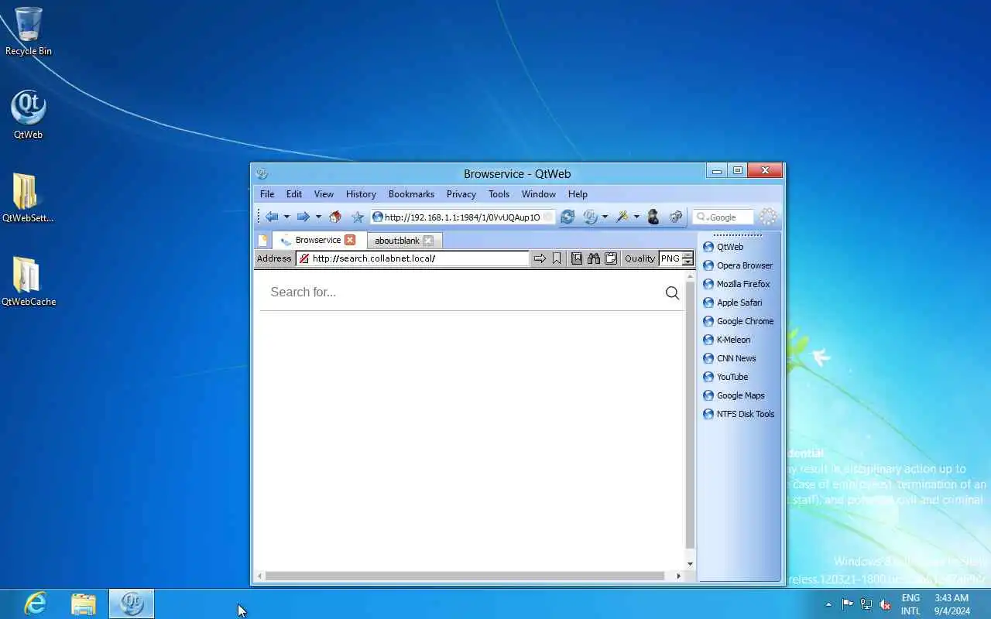Open the History menu
This screenshot has width=991, height=619.
tap(361, 194)
